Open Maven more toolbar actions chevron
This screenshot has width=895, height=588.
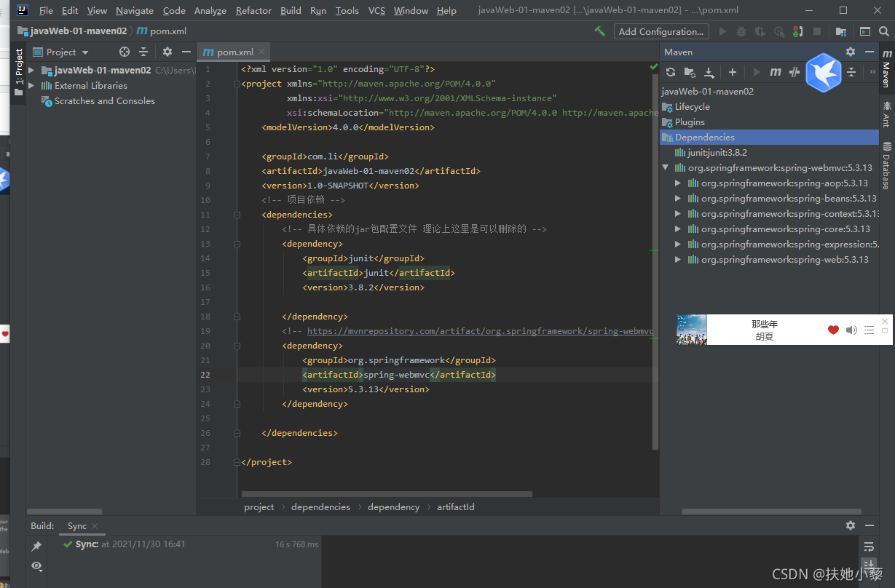click(872, 72)
